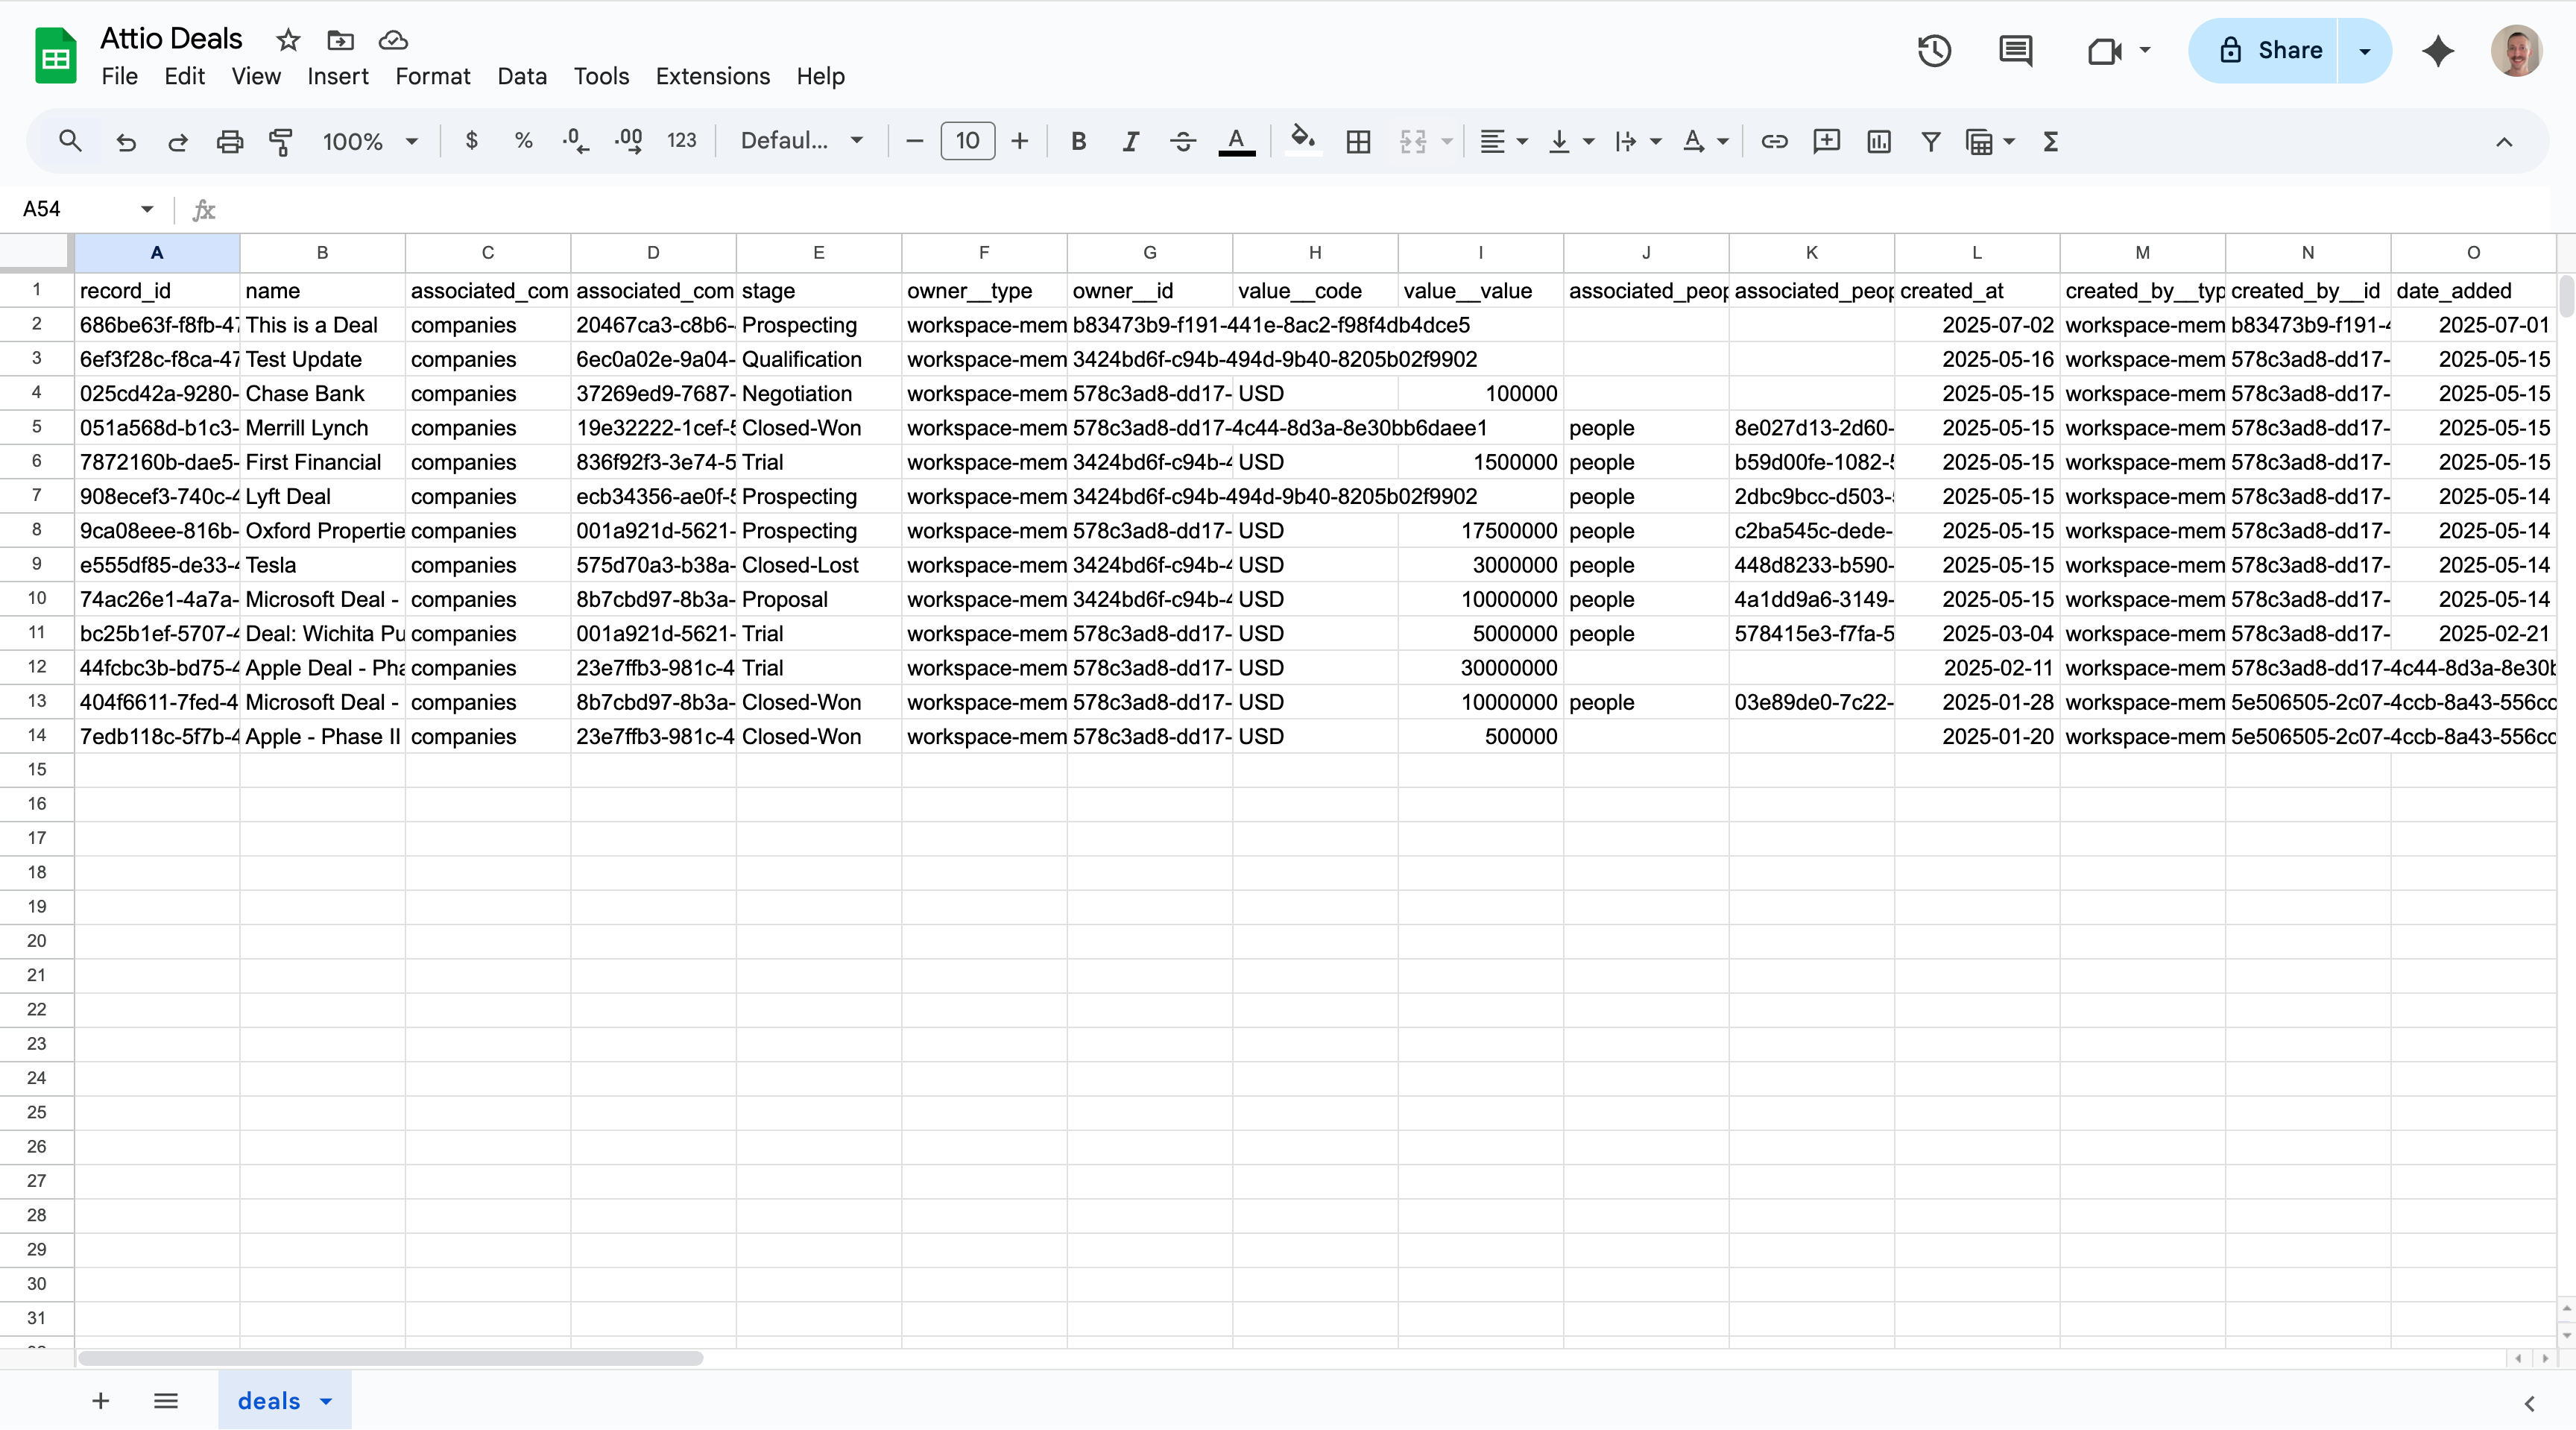
Task: View cloud save status icon
Action: 393,40
